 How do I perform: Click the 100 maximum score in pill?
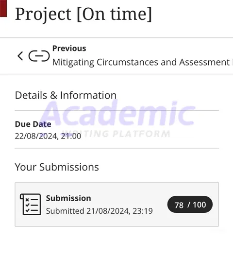[200, 205]
